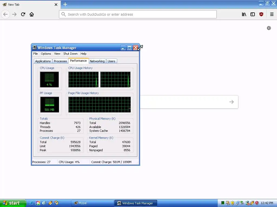
Task: Click the CPU Usage 4 % gauge
Action: (49, 80)
